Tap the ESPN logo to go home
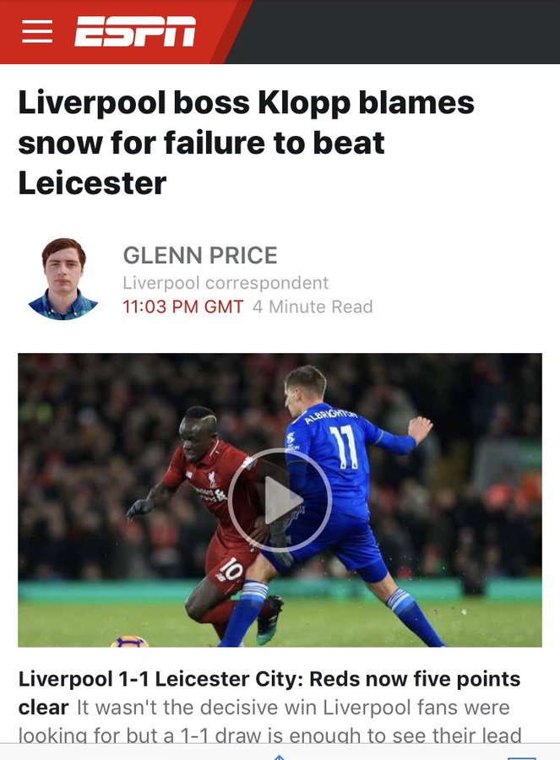Viewport: 560px width, 760px height. (x=135, y=31)
